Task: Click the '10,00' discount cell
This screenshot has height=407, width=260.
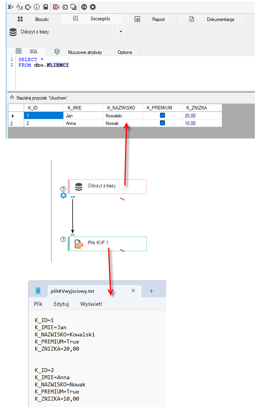Action: (x=202, y=123)
